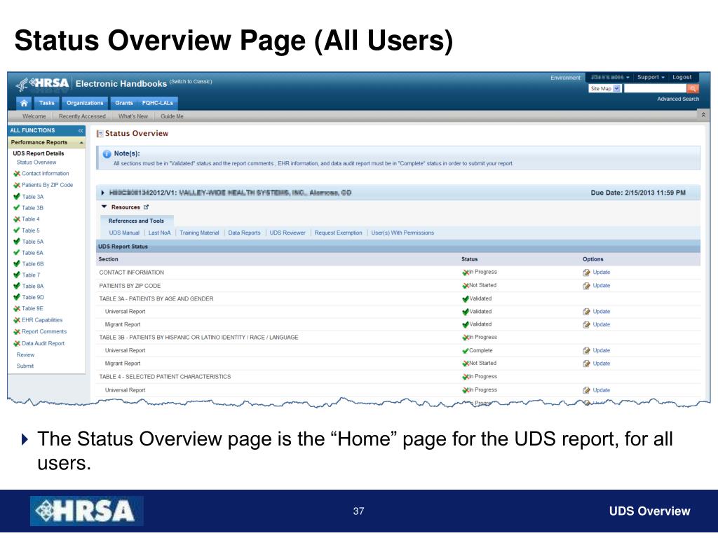
Task: Click the Logout link
Action: click(682, 77)
